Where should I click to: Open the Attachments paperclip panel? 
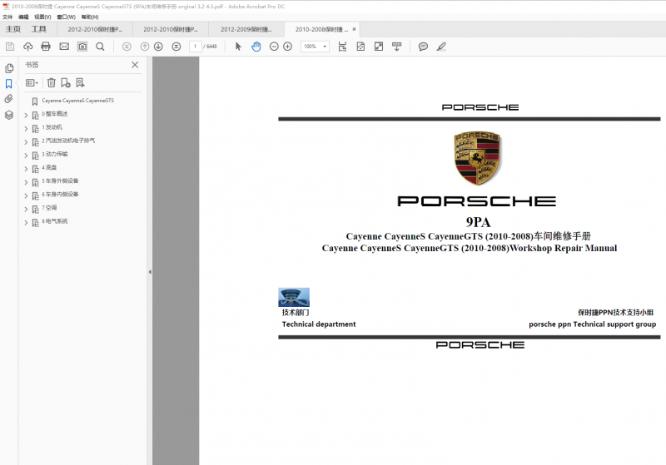(x=8, y=99)
